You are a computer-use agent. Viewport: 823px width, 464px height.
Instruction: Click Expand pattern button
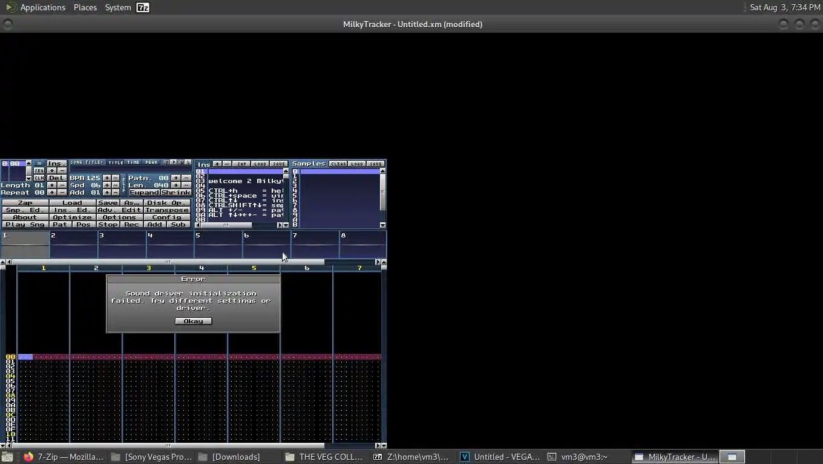click(x=144, y=193)
